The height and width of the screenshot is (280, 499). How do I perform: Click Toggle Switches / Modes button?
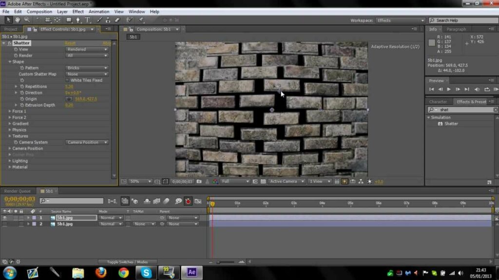pos(128,262)
